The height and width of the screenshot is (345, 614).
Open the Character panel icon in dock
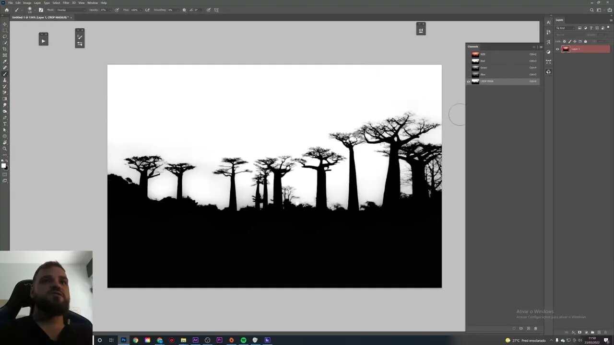(549, 23)
